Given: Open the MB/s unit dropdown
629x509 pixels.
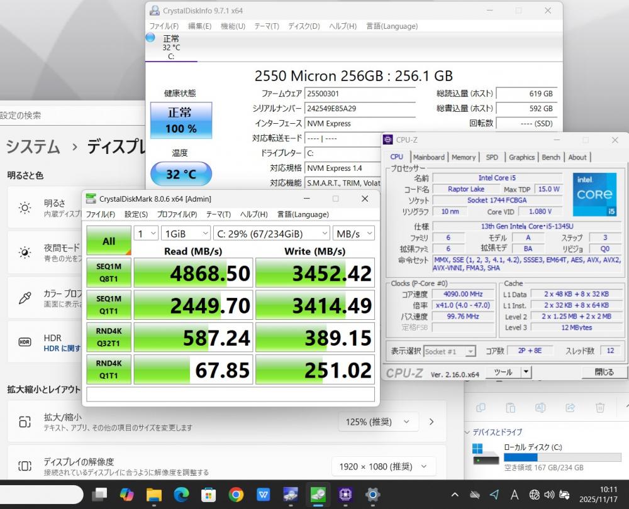Looking at the screenshot, I should 353,233.
